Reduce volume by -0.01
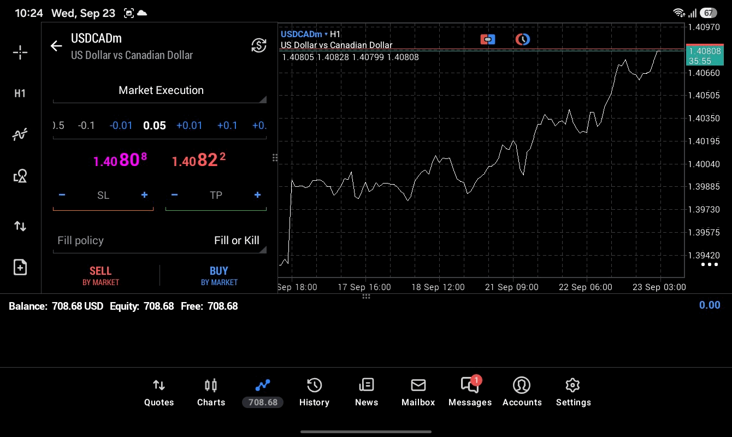Image resolution: width=732 pixels, height=437 pixels. point(121,126)
